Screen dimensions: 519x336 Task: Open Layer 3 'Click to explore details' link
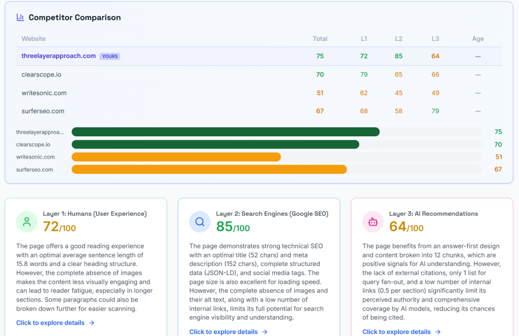tap(396, 332)
